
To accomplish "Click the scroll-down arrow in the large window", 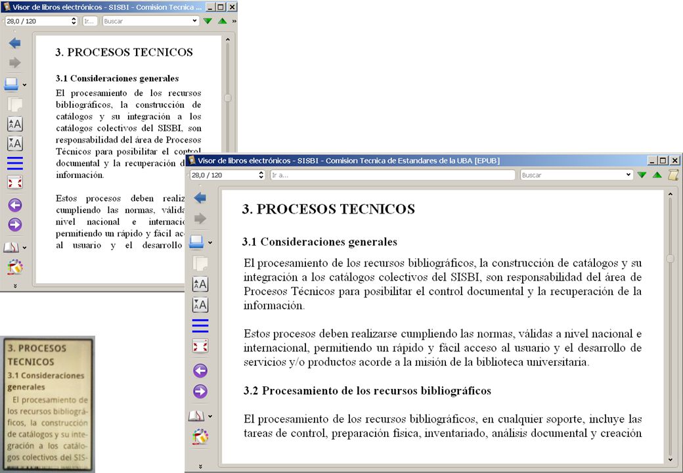I will pos(671,459).
